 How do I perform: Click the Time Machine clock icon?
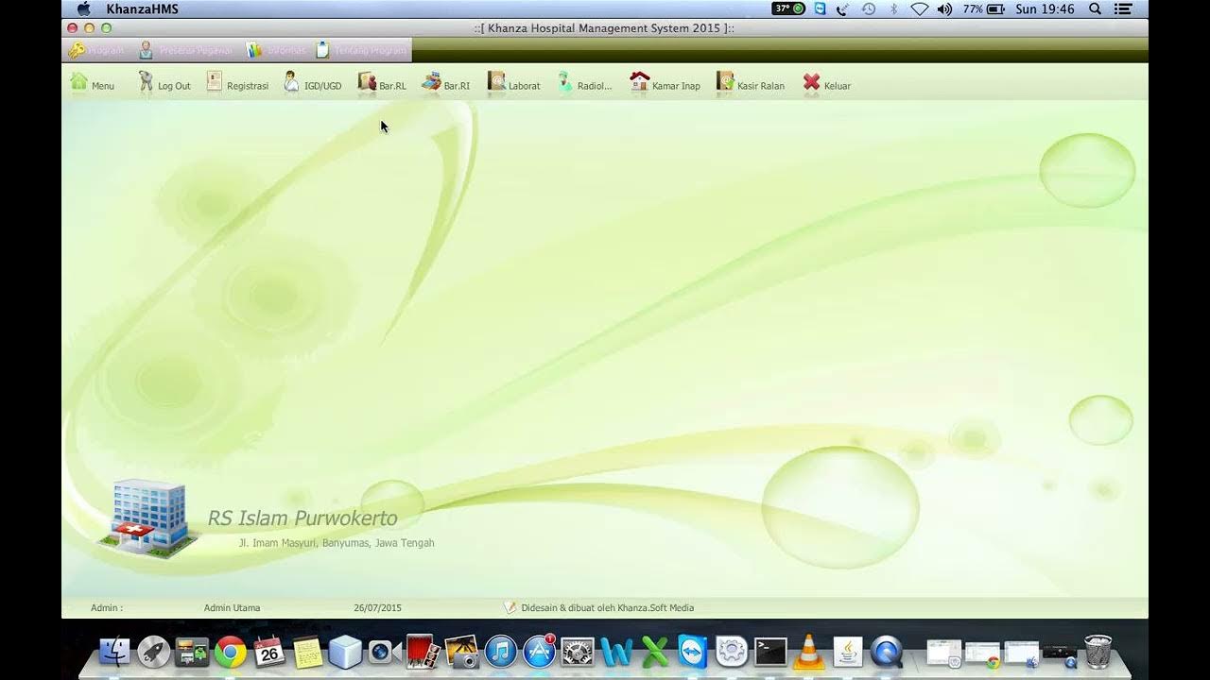[869, 8]
